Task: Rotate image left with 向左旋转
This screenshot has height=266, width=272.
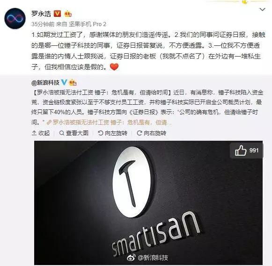Action: click(x=112, y=133)
